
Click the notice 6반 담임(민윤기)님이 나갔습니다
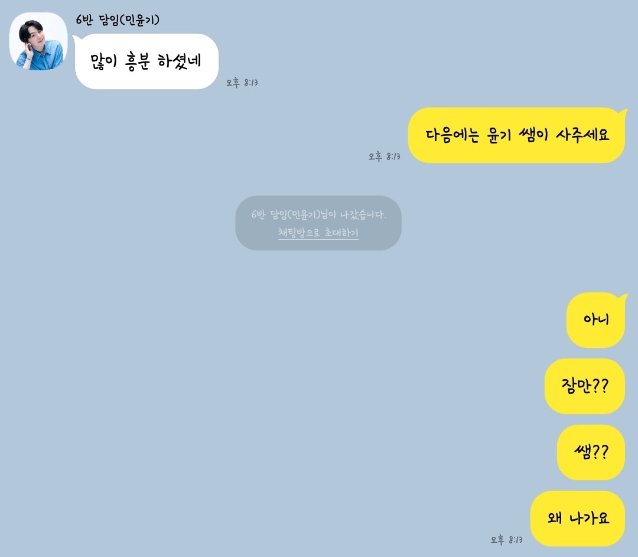(x=318, y=214)
